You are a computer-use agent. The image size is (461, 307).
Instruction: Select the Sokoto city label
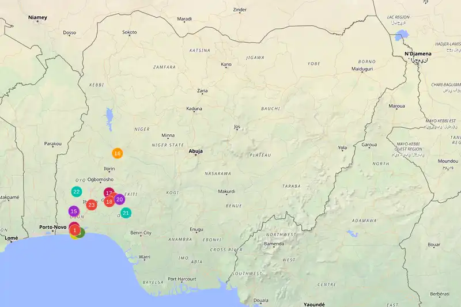[x=130, y=32]
